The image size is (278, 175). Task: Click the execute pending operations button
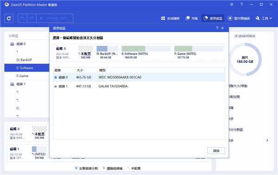tap(55, 18)
